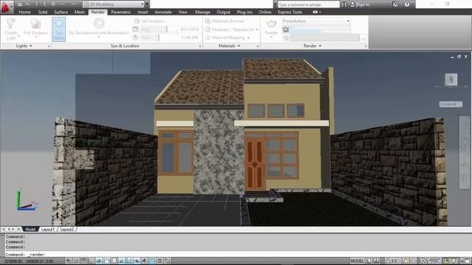The image size is (472, 265).
Task: Click Material Mapping icon
Action: point(207,38)
